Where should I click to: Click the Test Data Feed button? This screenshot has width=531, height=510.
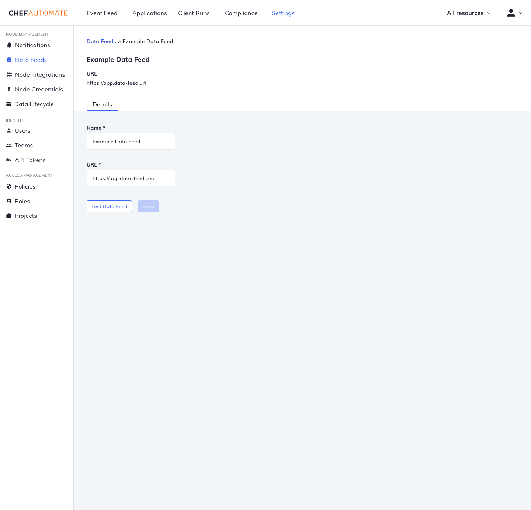tap(109, 206)
